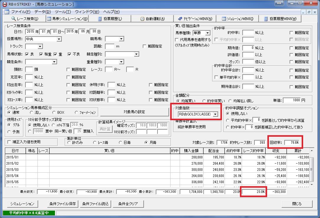The width and height of the screenshot is (320, 218).
Task: Open the ツール(T) menu
Action: tap(63, 11)
